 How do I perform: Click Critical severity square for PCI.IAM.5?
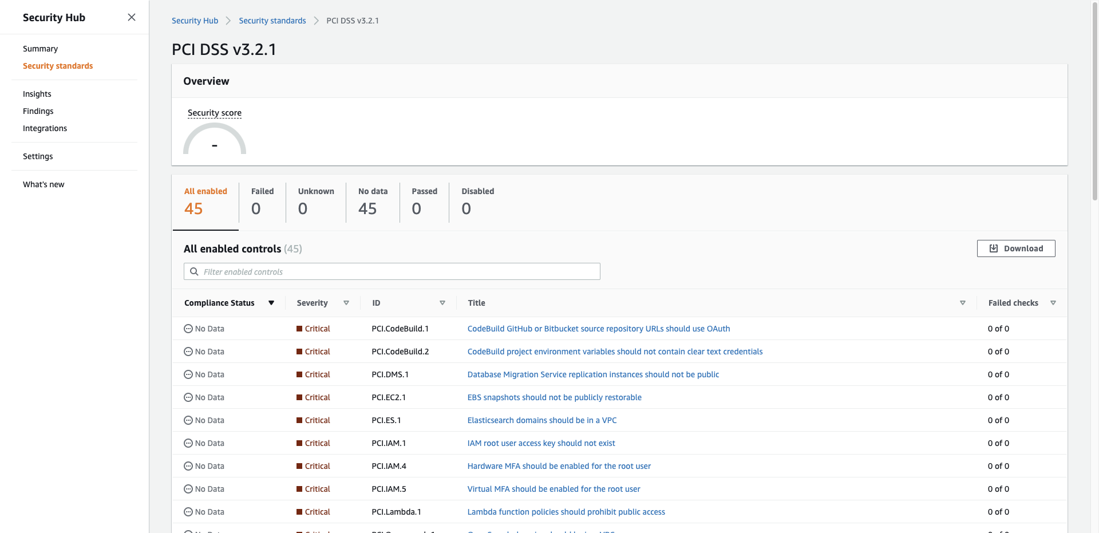click(x=299, y=489)
